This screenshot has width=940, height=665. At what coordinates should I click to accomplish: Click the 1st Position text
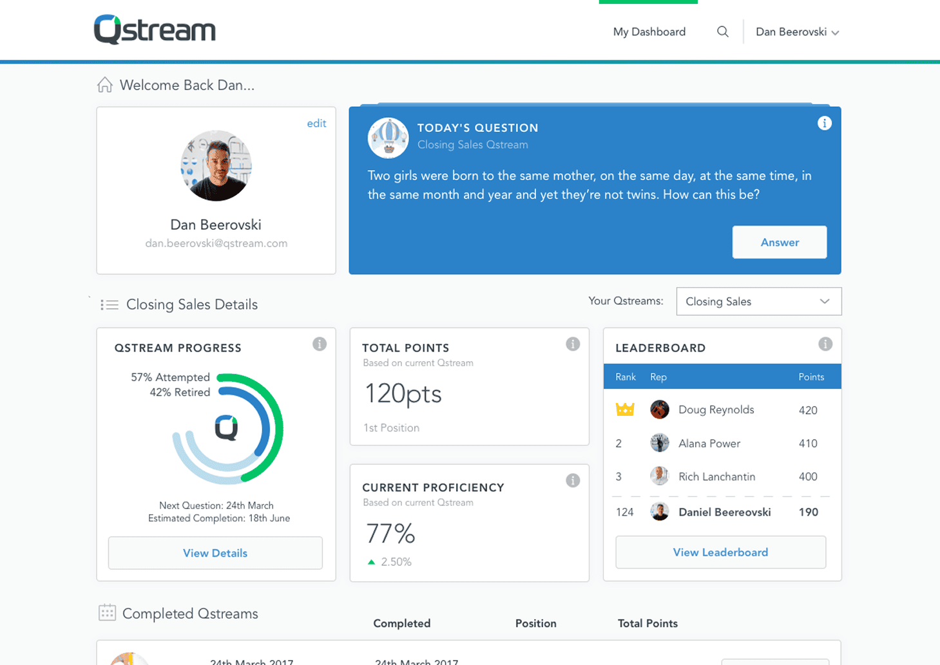[391, 428]
